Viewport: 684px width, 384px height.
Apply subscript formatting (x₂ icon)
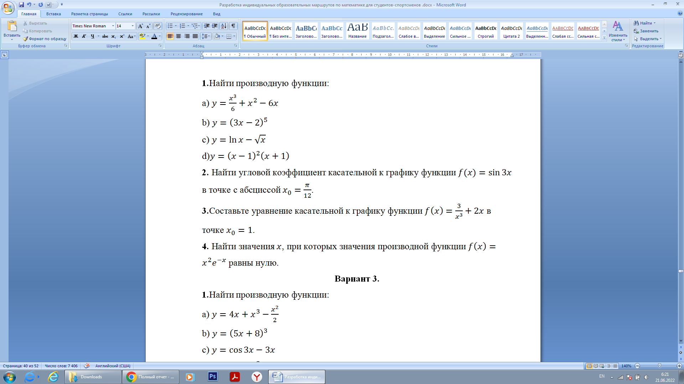pyautogui.click(x=113, y=36)
